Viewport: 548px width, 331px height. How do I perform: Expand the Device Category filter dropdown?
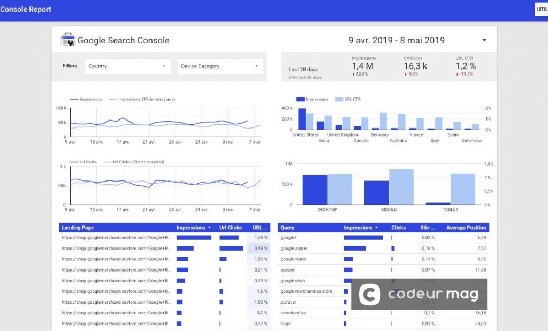(220, 66)
